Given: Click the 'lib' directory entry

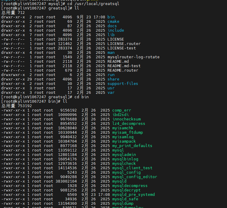Looking at the screenshot, I should pos(111,35).
